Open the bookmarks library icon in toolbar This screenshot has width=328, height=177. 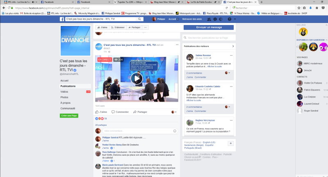click(304, 8)
